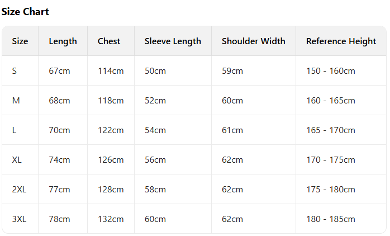Image resolution: width=390 pixels, height=236 pixels.
Task: Select the M size row label
Action: coord(16,101)
